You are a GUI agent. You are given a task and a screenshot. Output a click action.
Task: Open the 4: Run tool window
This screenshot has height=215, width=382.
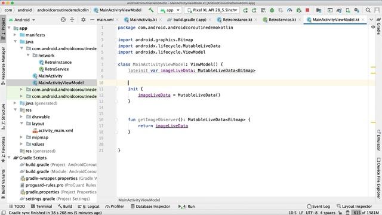[x=186, y=207]
